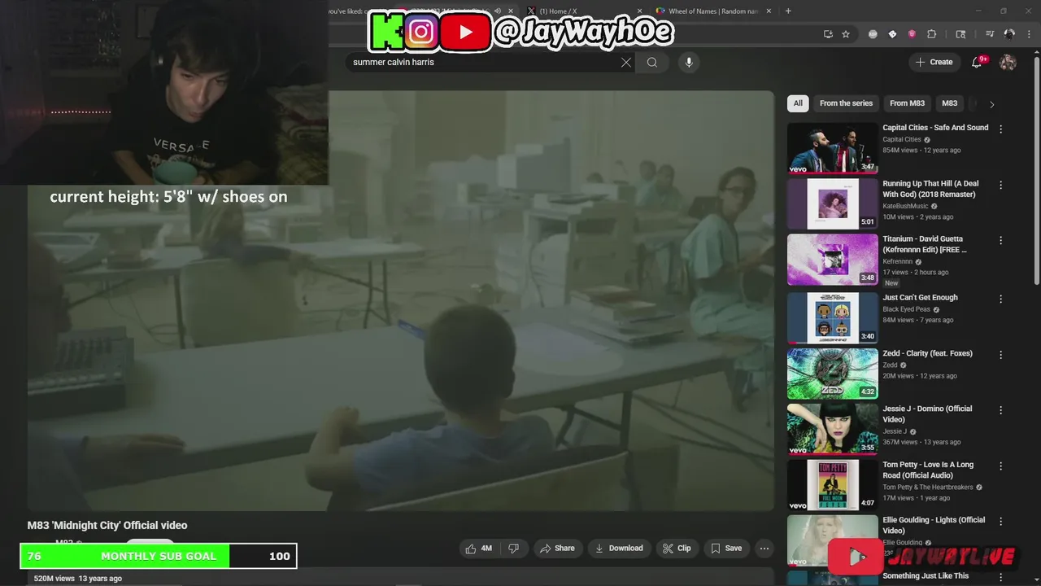Switch to the Wheel of Names tab

tap(713, 11)
